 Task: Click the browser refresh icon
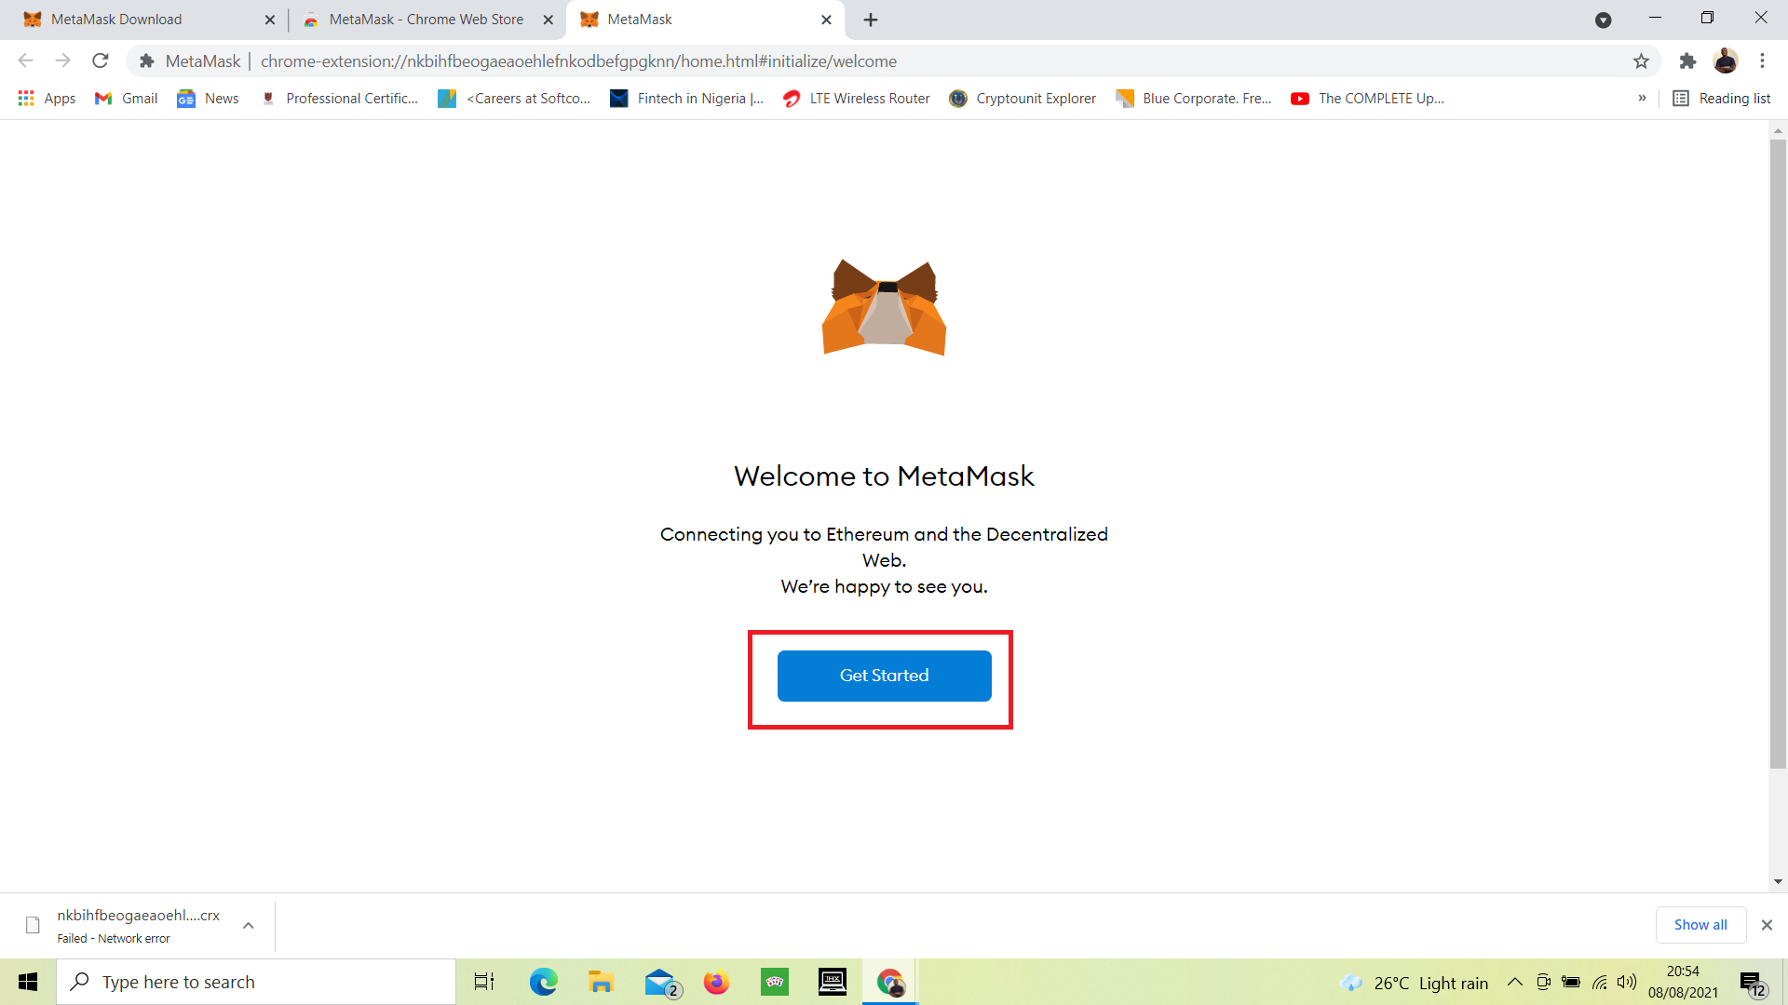point(101,61)
